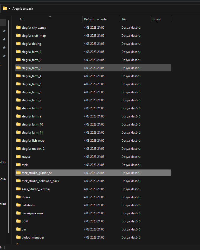Click the Asek_Studio_Senthia folder name
The image size is (200, 250).
[x=36, y=189]
